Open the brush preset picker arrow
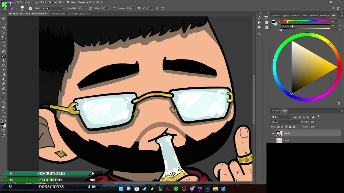The height and width of the screenshot is (193, 344). 26,8
